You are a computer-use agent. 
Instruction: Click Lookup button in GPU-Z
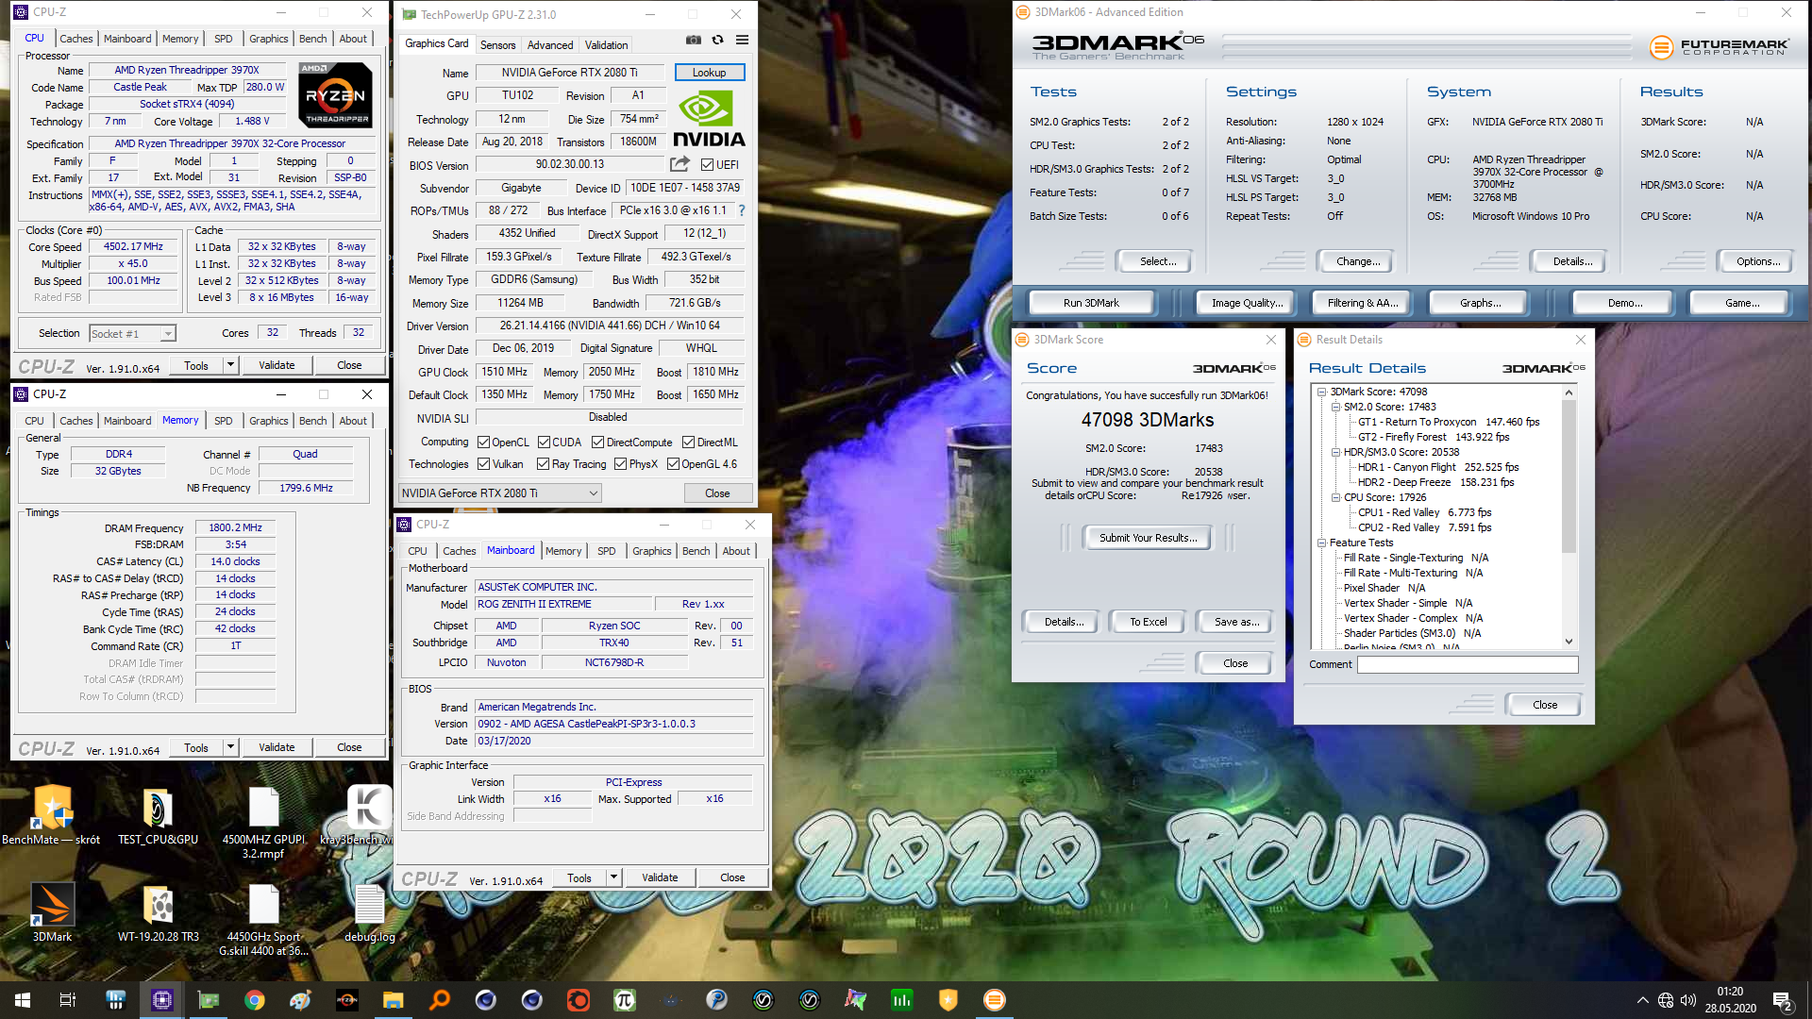click(x=709, y=73)
